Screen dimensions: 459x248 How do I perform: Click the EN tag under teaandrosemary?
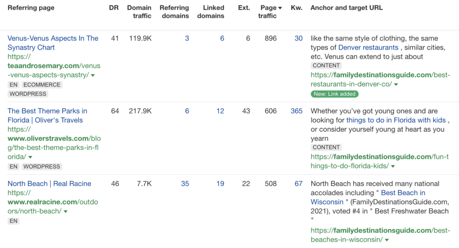coord(13,85)
